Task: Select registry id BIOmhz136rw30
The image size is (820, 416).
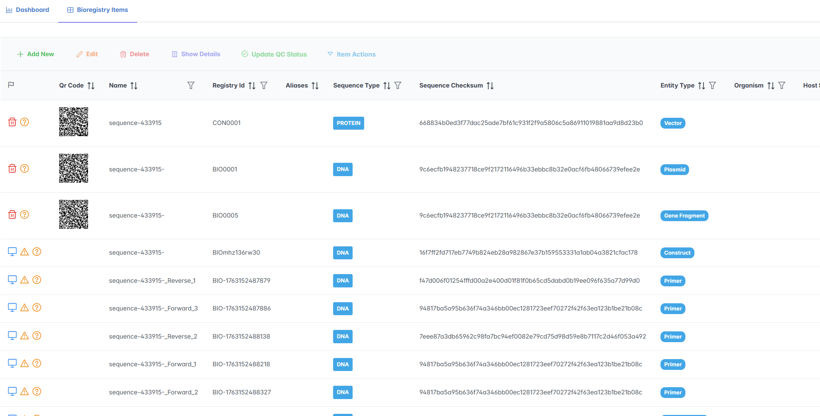Action: (x=236, y=252)
